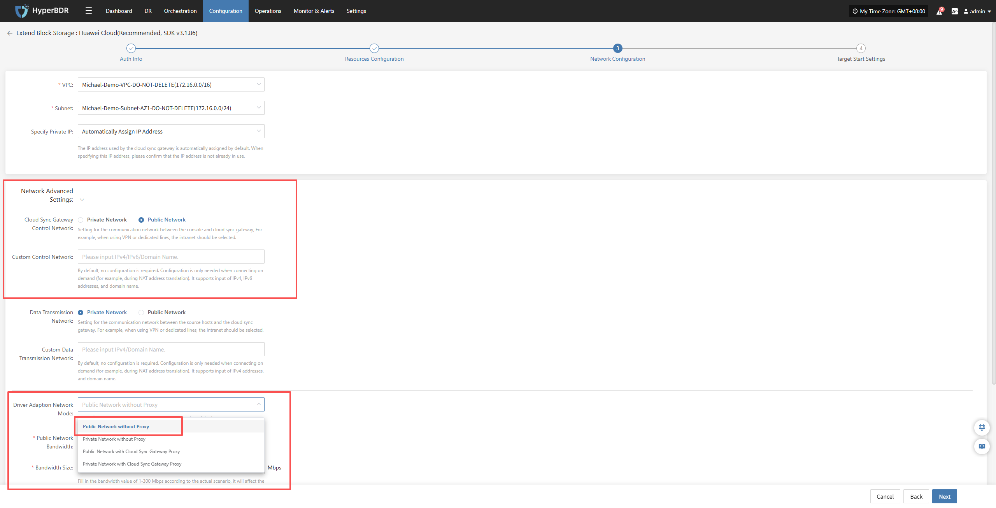Viewport: 996px width, 508px height.
Task: Choose Private Network without Proxy option
Action: [x=114, y=439]
